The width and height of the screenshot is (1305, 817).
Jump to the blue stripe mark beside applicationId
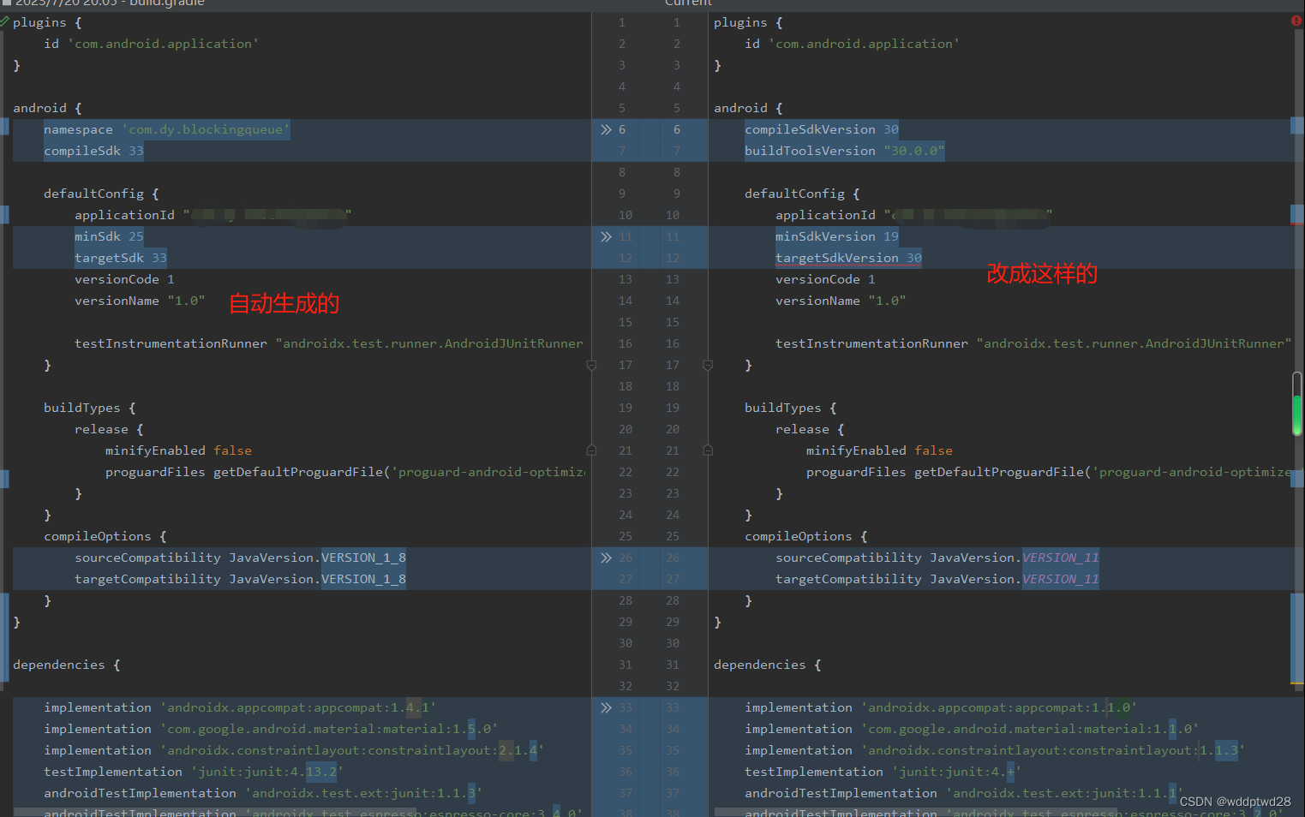pos(1297,212)
